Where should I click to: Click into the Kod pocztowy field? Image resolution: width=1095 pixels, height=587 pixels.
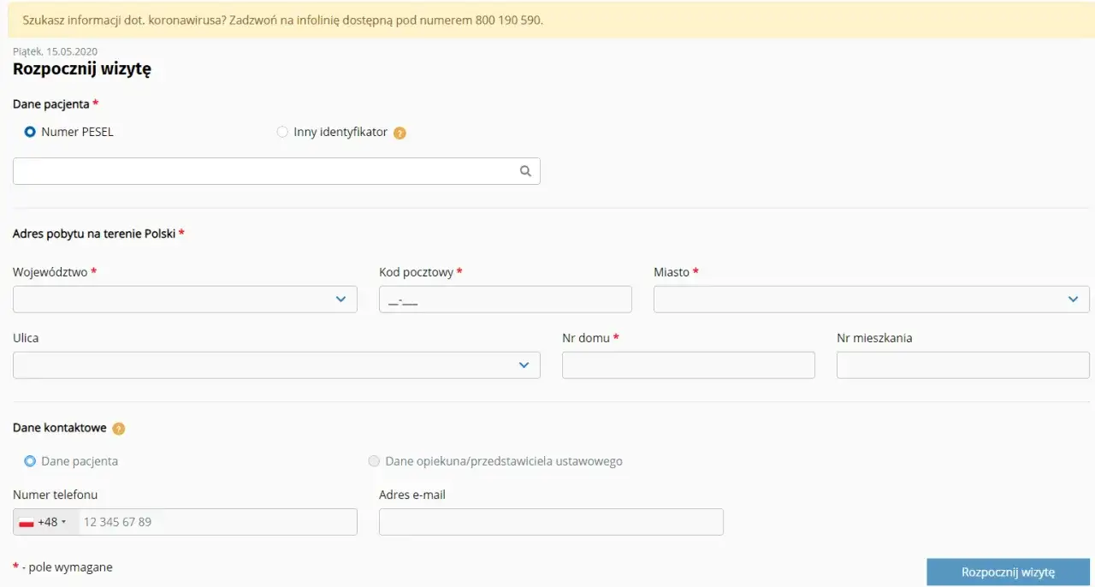(x=505, y=299)
